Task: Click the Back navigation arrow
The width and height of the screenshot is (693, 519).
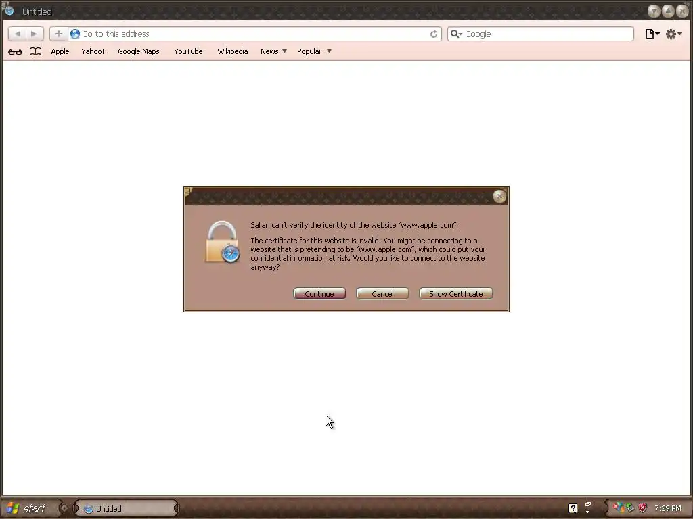Action: [17, 34]
